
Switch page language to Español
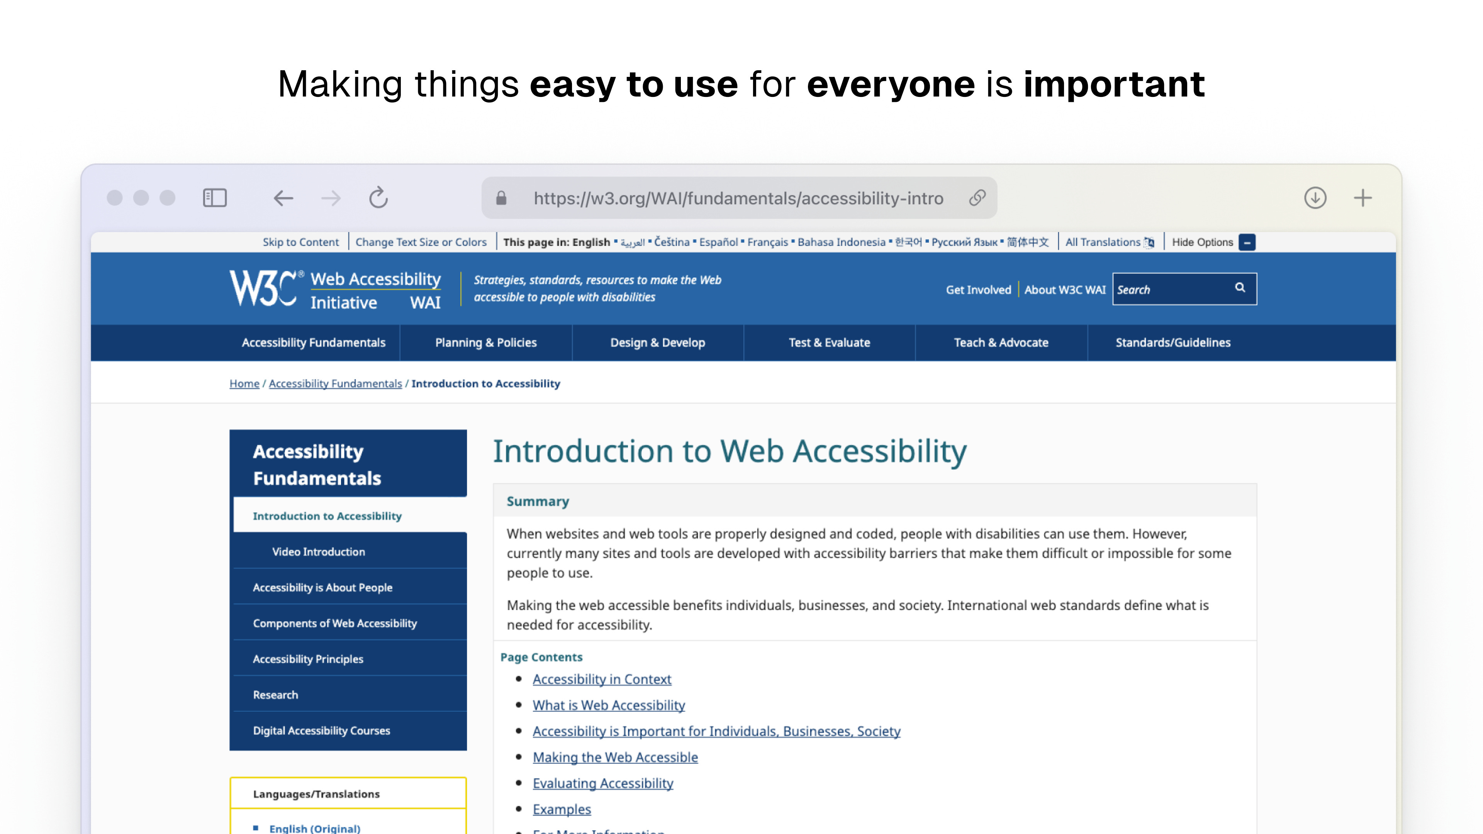point(718,242)
